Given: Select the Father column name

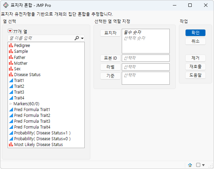Looking at the screenshot, I should pyautogui.click(x=20, y=57).
